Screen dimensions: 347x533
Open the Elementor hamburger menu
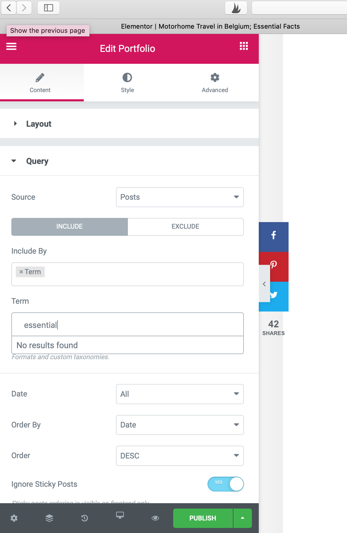pos(11,47)
